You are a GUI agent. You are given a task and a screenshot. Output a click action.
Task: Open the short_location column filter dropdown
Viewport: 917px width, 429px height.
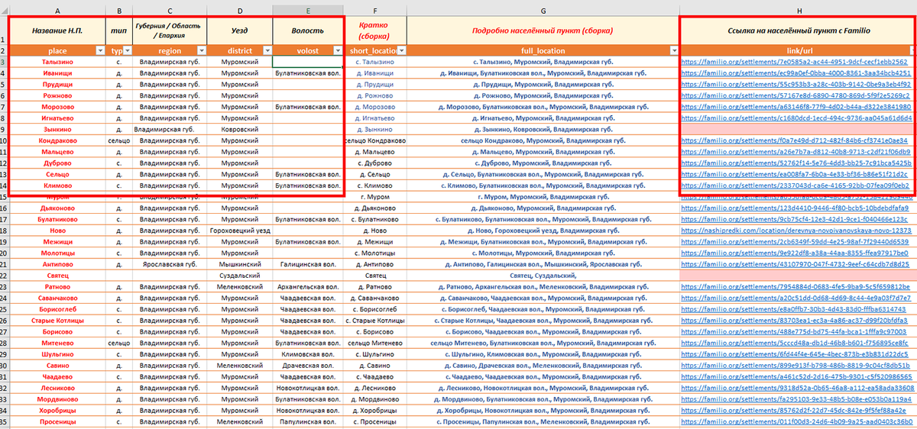(x=402, y=50)
